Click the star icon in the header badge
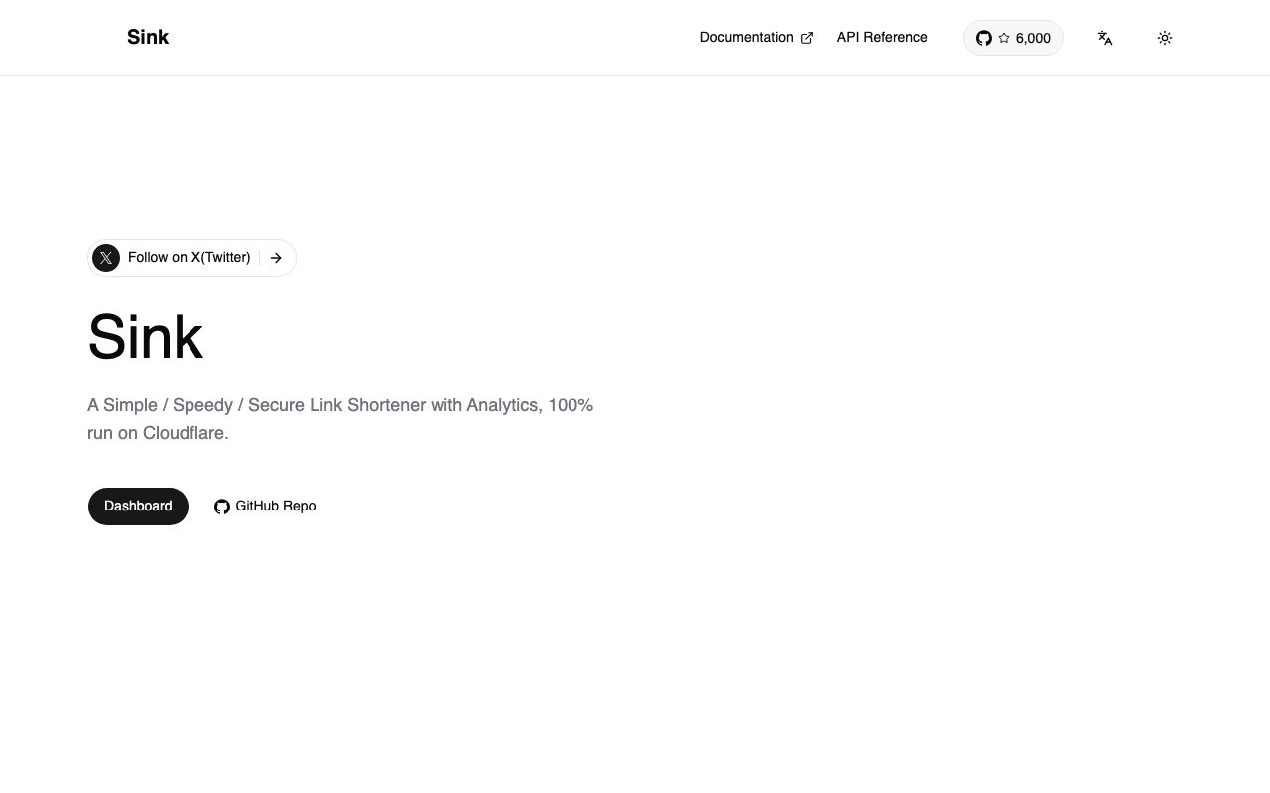Viewport: 1270px width, 793px height. click(1004, 38)
